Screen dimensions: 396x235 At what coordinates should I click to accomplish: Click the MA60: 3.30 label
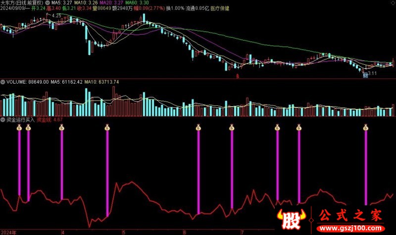point(137,3)
